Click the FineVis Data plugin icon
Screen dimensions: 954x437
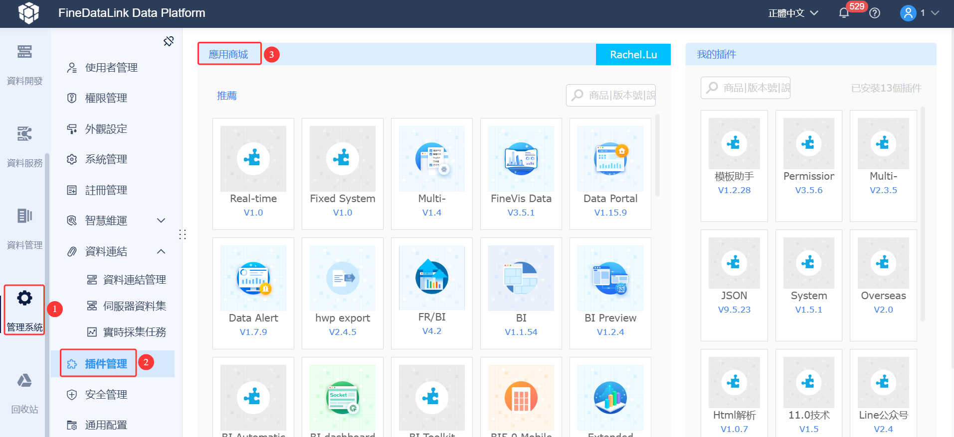point(521,159)
